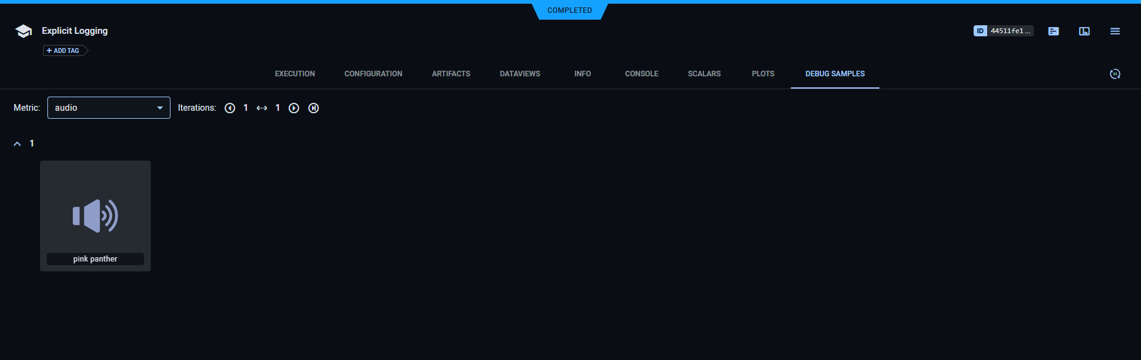This screenshot has width=1141, height=360.
Task: Select the ARTIFACTS tab
Action: click(451, 74)
